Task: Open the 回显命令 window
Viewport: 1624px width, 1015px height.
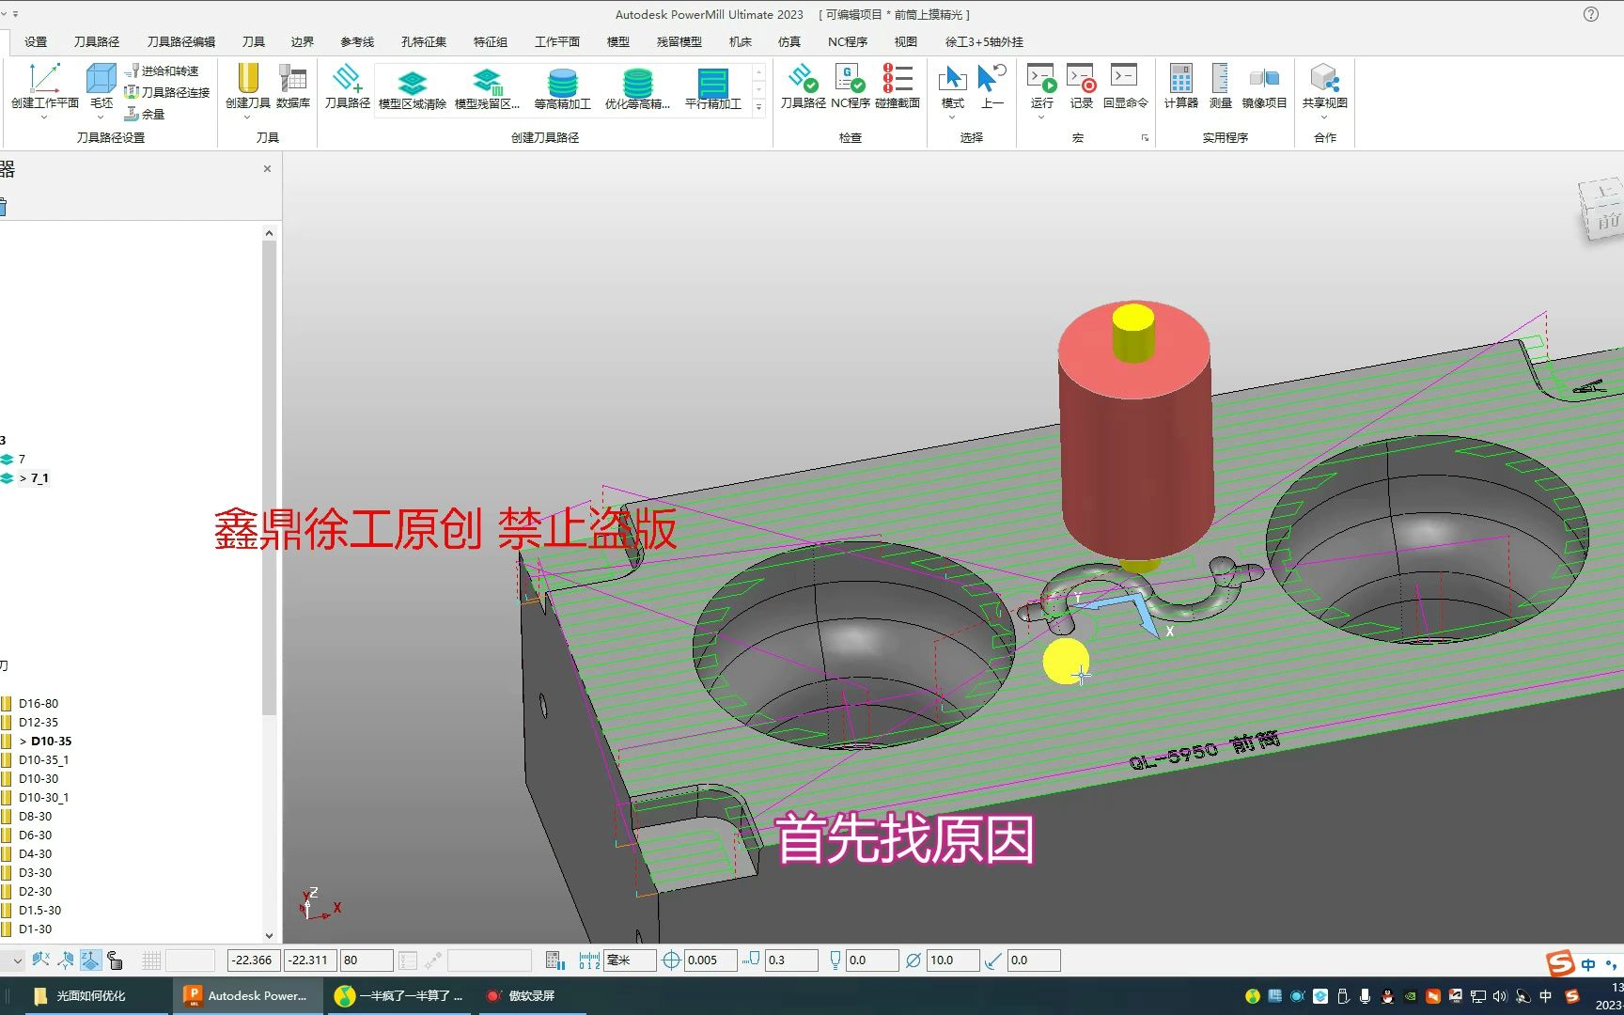Action: tap(1125, 86)
